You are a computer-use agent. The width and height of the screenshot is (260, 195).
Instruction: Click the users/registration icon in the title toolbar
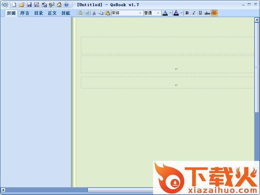52,5
